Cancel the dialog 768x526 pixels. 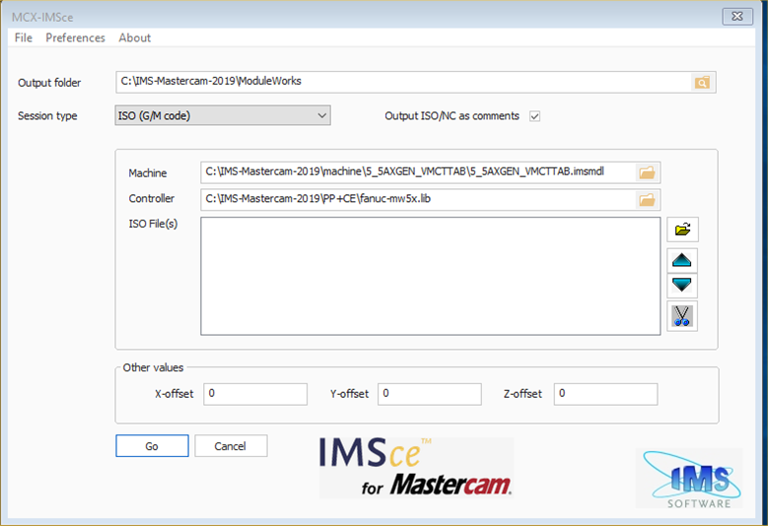231,446
